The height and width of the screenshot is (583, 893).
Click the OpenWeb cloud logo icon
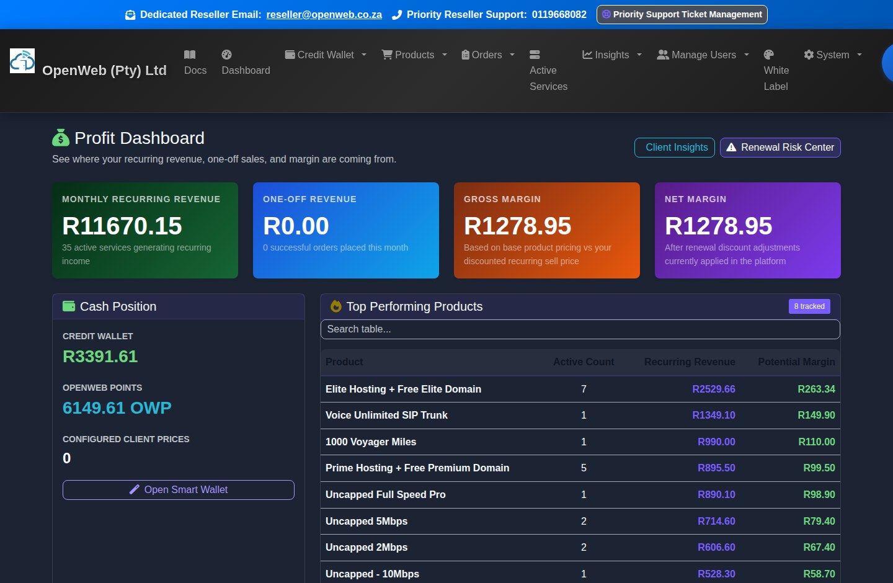tap(22, 61)
